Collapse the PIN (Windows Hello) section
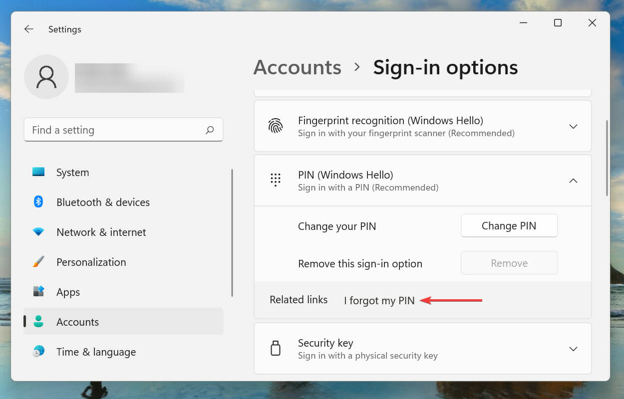The image size is (624, 399). pyautogui.click(x=573, y=181)
